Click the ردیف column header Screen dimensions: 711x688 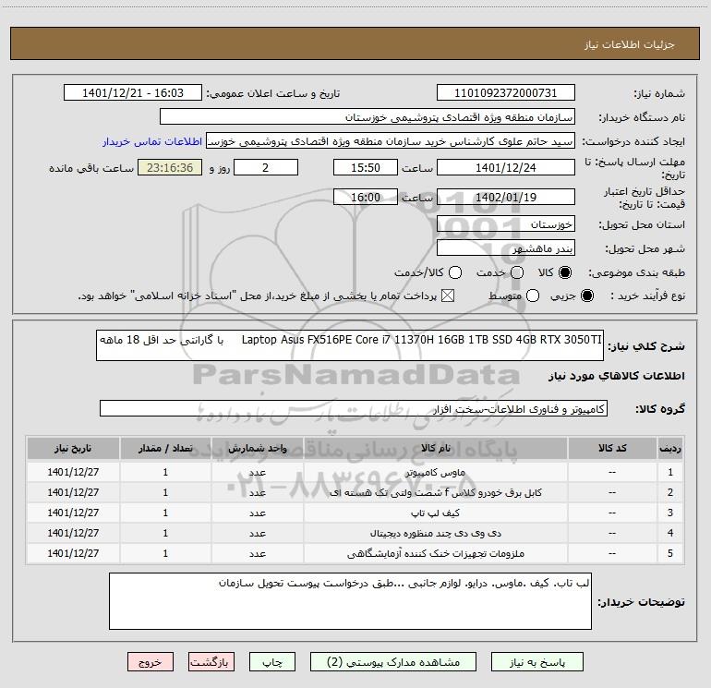click(670, 448)
